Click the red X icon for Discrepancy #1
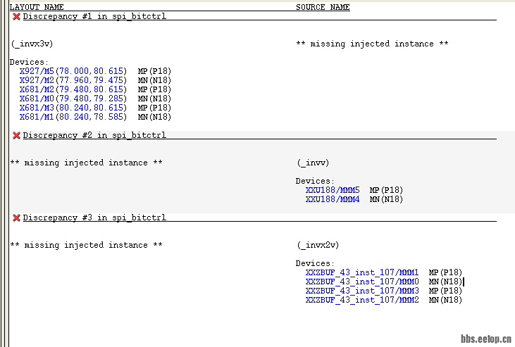The image size is (515, 347). click(16, 16)
